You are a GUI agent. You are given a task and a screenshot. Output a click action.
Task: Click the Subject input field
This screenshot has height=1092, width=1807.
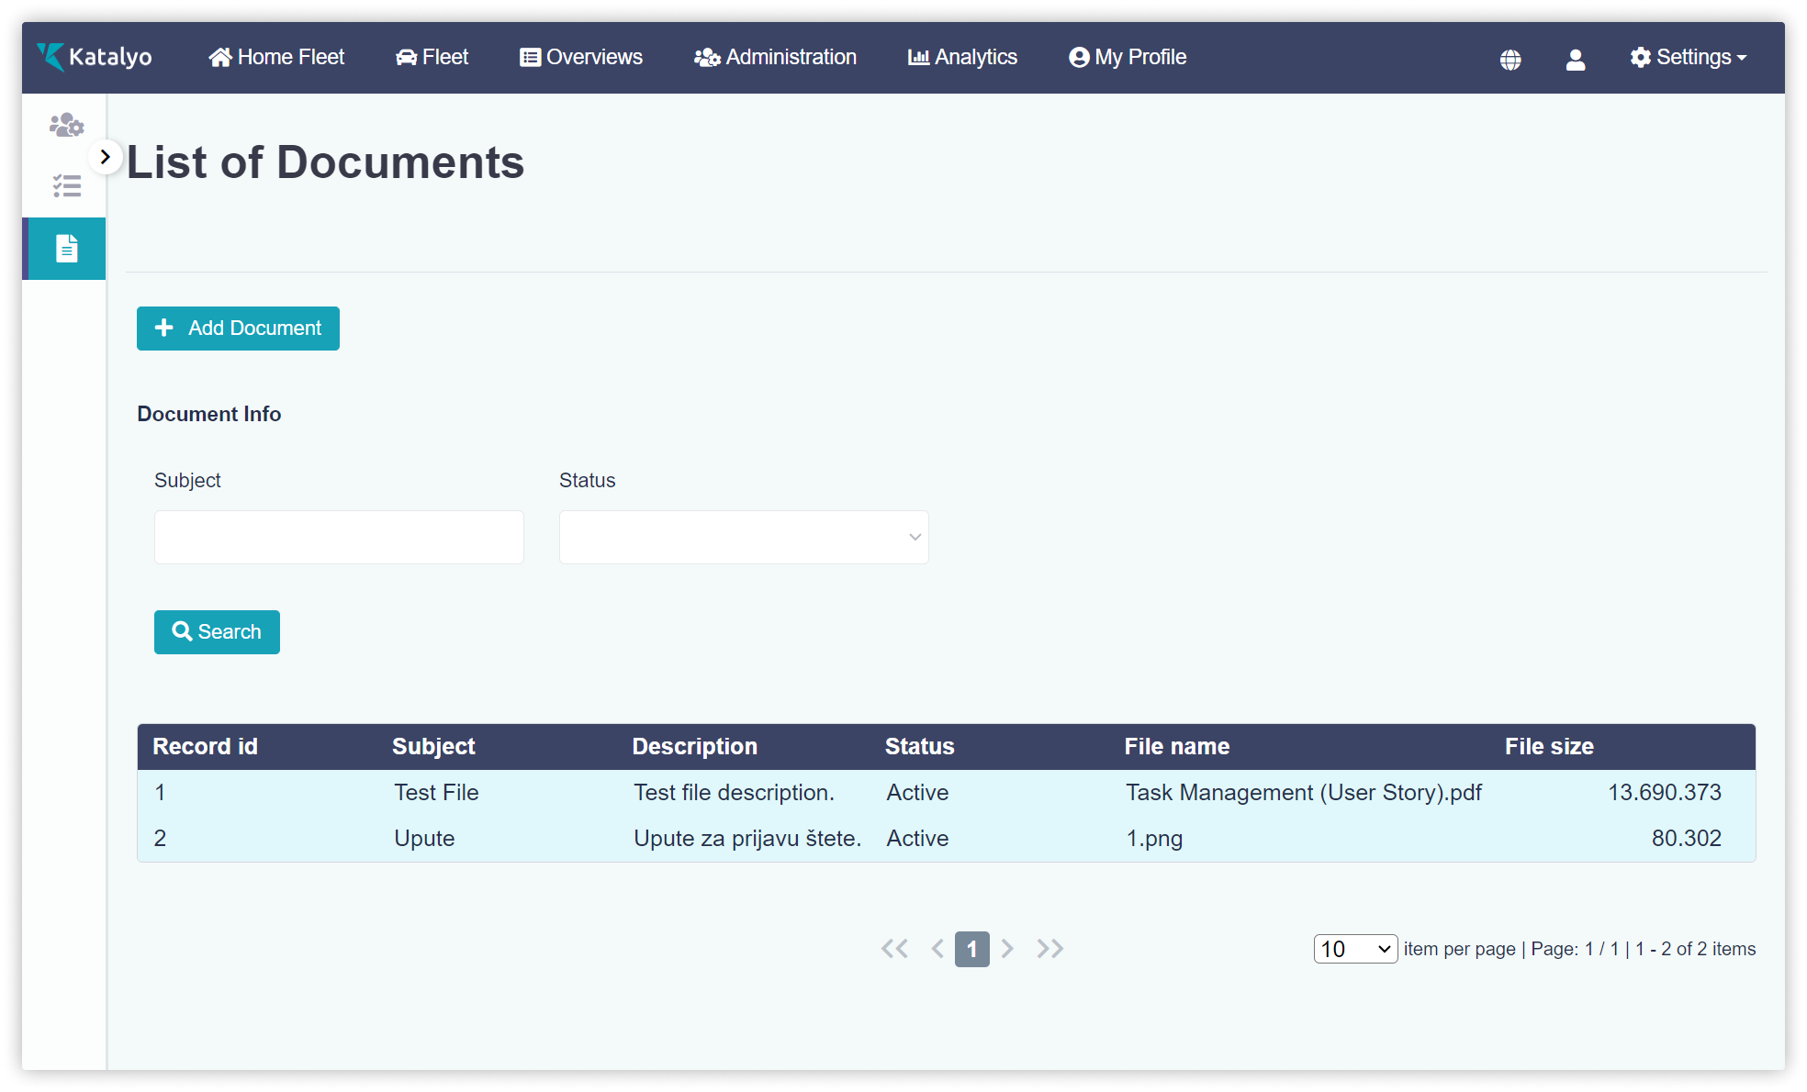(x=339, y=537)
